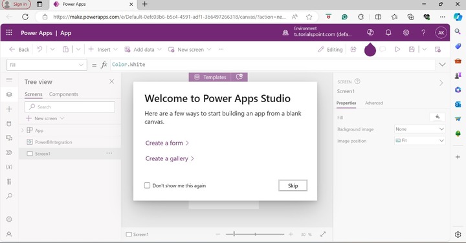Click the zoom slider track
Image resolution: width=466 pixels, height=243 pixels.
click(x=255, y=234)
